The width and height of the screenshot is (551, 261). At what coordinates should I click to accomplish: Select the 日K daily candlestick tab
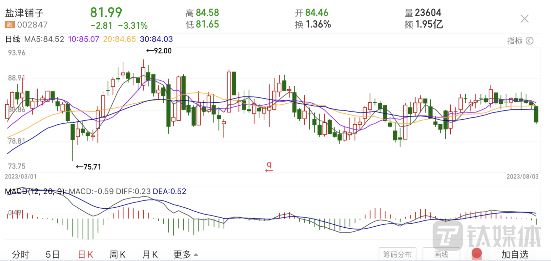point(86,254)
